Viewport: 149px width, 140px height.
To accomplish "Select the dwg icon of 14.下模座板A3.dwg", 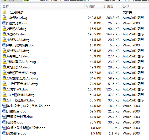I will [x=4, y=100].
